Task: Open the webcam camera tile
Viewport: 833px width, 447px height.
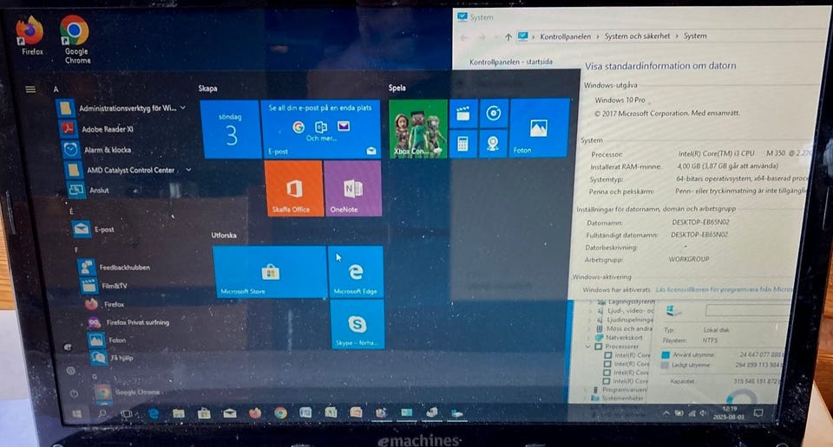Action: click(494, 144)
